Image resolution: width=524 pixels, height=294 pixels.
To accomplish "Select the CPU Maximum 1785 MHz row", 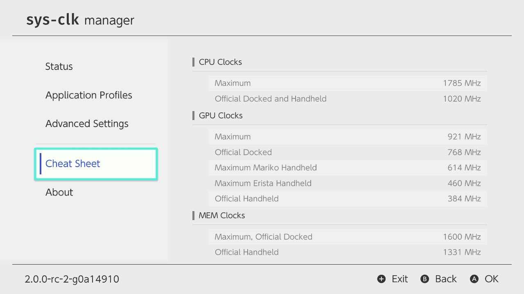I will (x=348, y=83).
